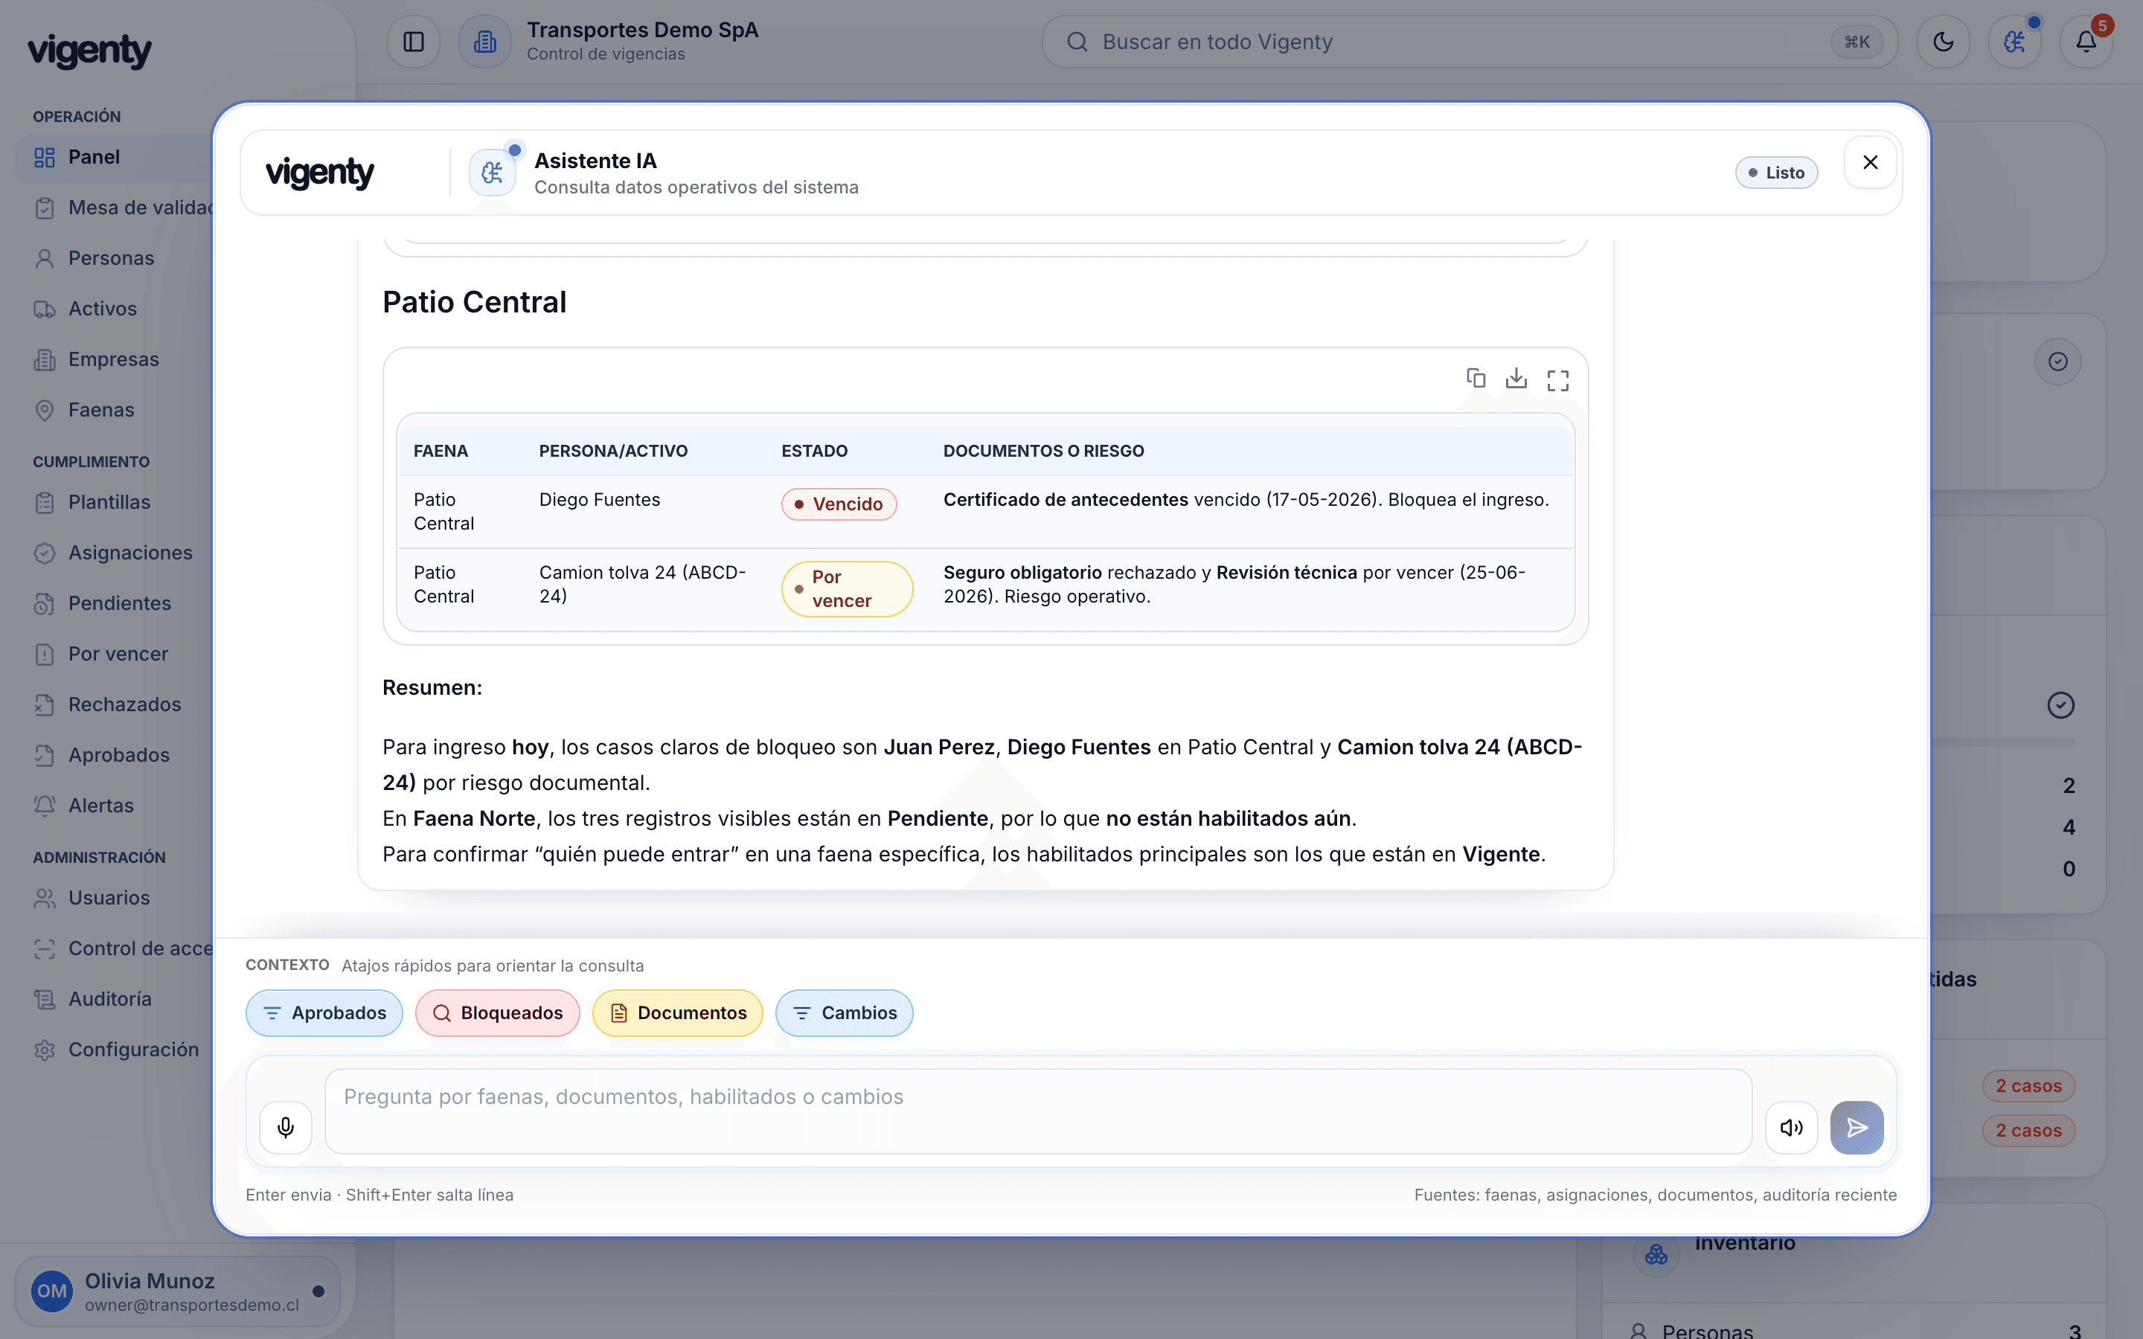Close the Asistente IA dialog
Image resolution: width=2143 pixels, height=1339 pixels.
(1870, 163)
